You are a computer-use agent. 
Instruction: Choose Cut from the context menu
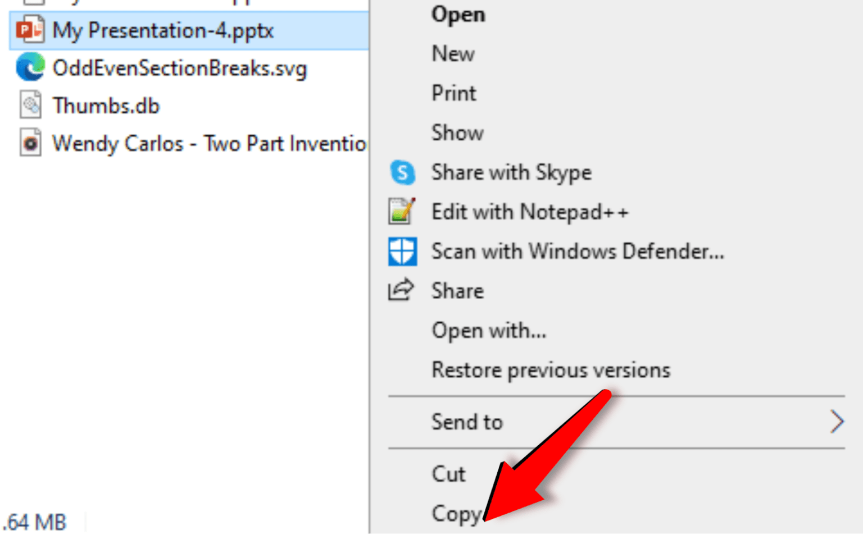448,474
